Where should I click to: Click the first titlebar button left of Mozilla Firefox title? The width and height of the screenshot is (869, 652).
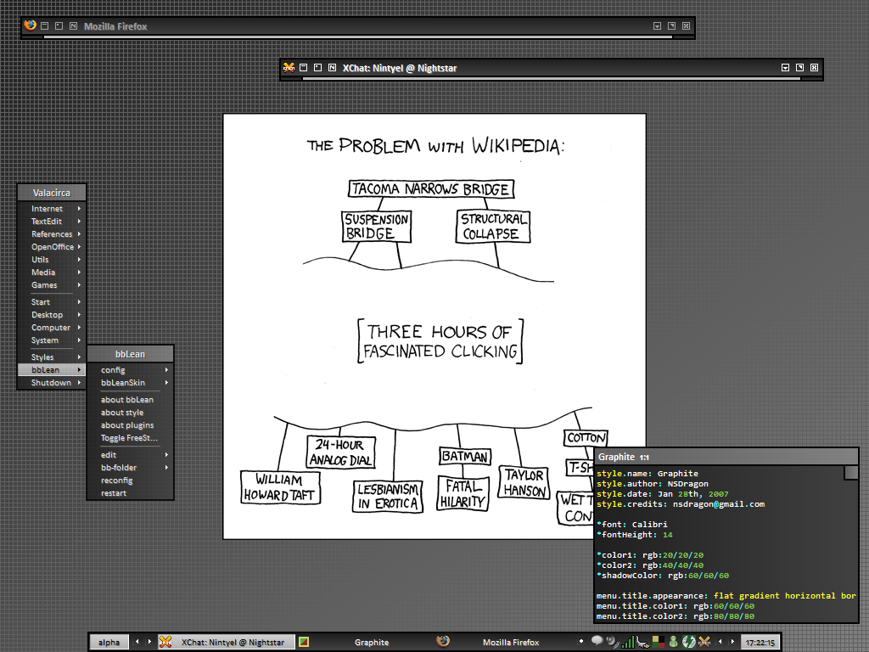click(x=45, y=26)
